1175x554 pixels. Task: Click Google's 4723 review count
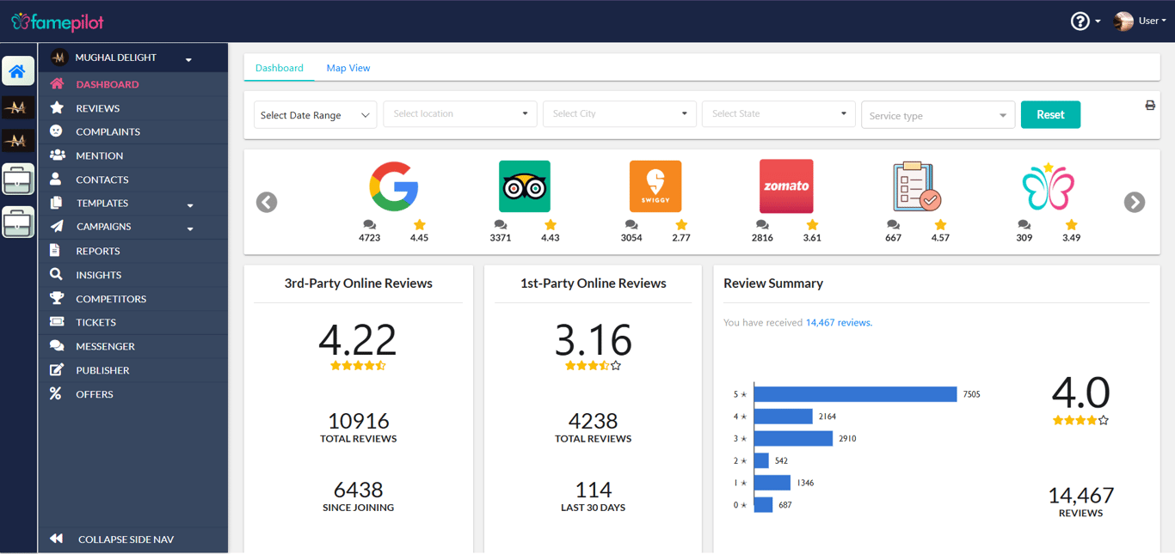369,238
